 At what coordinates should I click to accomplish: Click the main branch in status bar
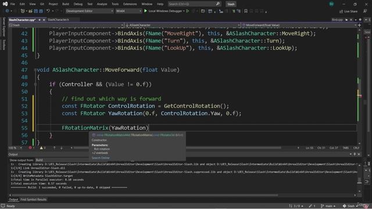point(328,206)
